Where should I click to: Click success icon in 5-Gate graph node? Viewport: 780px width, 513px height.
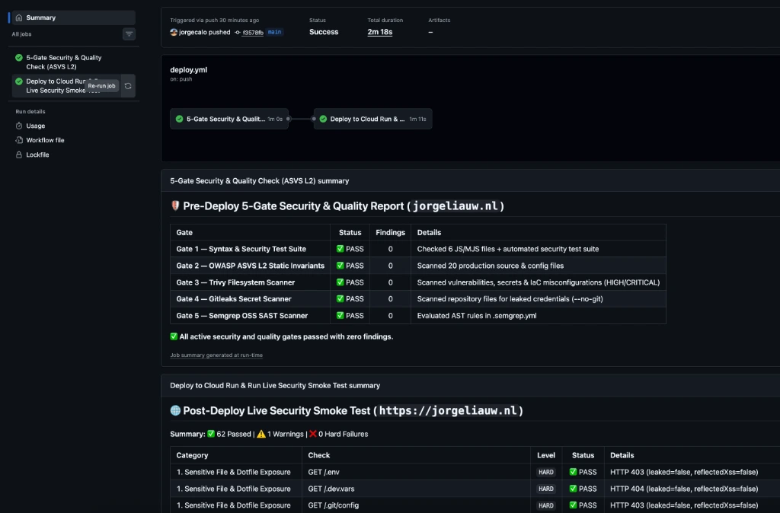coord(179,119)
